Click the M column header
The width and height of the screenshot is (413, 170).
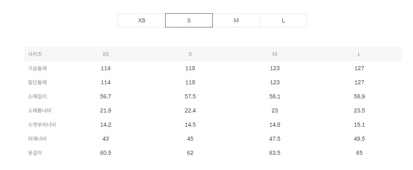[275, 54]
